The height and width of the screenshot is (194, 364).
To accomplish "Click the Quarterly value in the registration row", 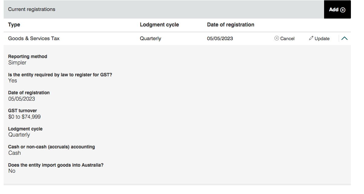I will pos(150,39).
